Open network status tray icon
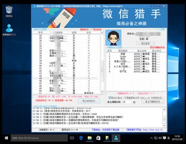The image size is (186, 144). (x=156, y=138)
